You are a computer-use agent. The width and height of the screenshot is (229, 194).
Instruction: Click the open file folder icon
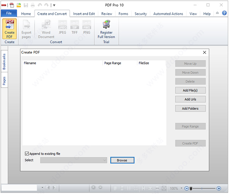[x=19, y=5]
